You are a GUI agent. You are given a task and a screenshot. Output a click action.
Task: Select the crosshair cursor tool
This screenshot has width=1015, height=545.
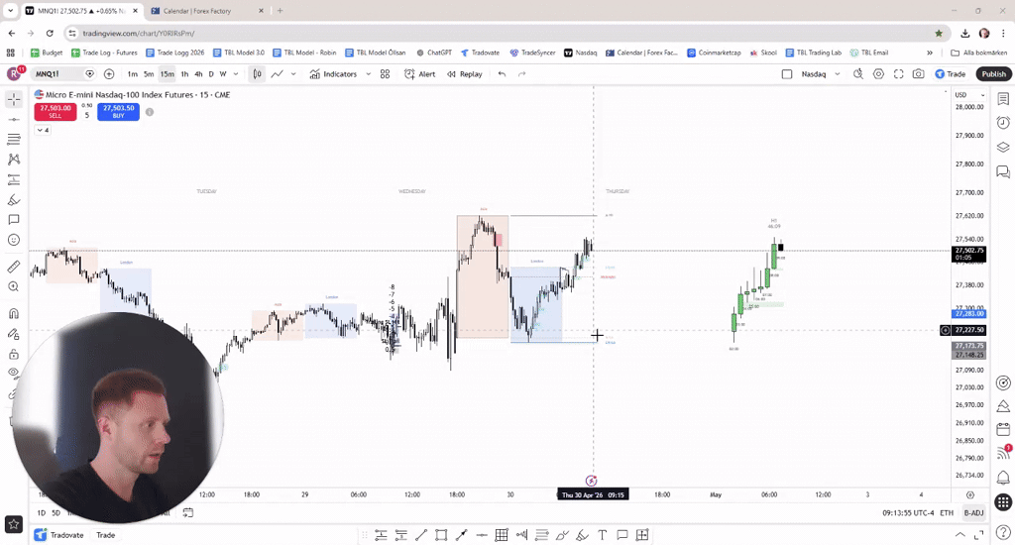click(x=14, y=99)
